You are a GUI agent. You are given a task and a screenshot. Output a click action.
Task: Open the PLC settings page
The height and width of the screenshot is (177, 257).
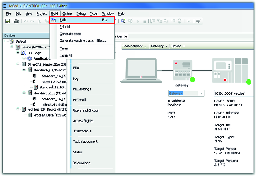82,89
